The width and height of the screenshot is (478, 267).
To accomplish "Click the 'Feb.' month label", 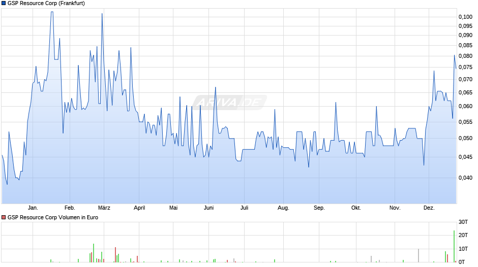I will coord(70,208).
